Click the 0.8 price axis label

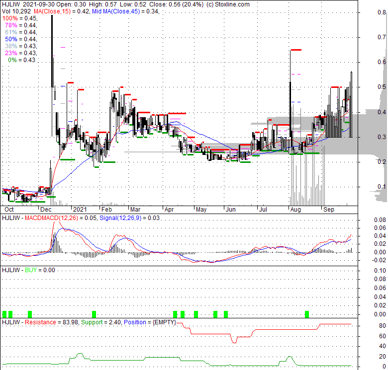382,12
